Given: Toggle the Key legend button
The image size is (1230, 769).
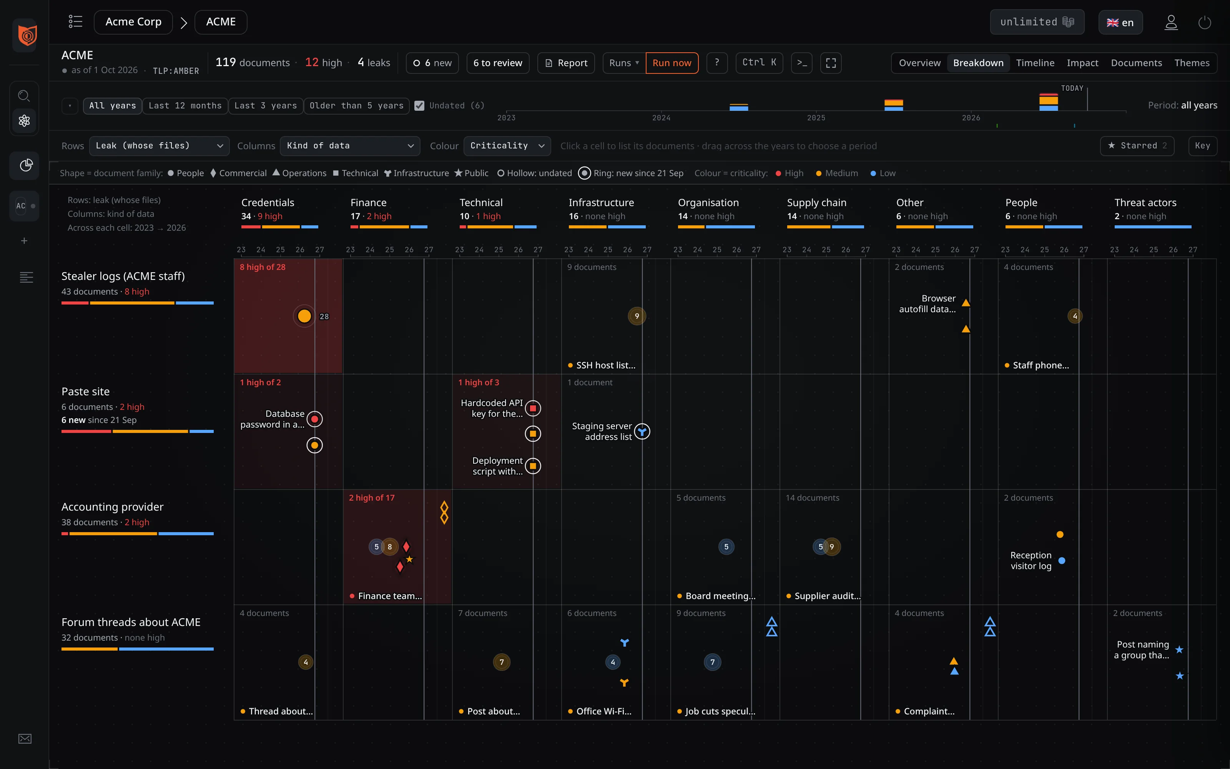Looking at the screenshot, I should pos(1202,146).
